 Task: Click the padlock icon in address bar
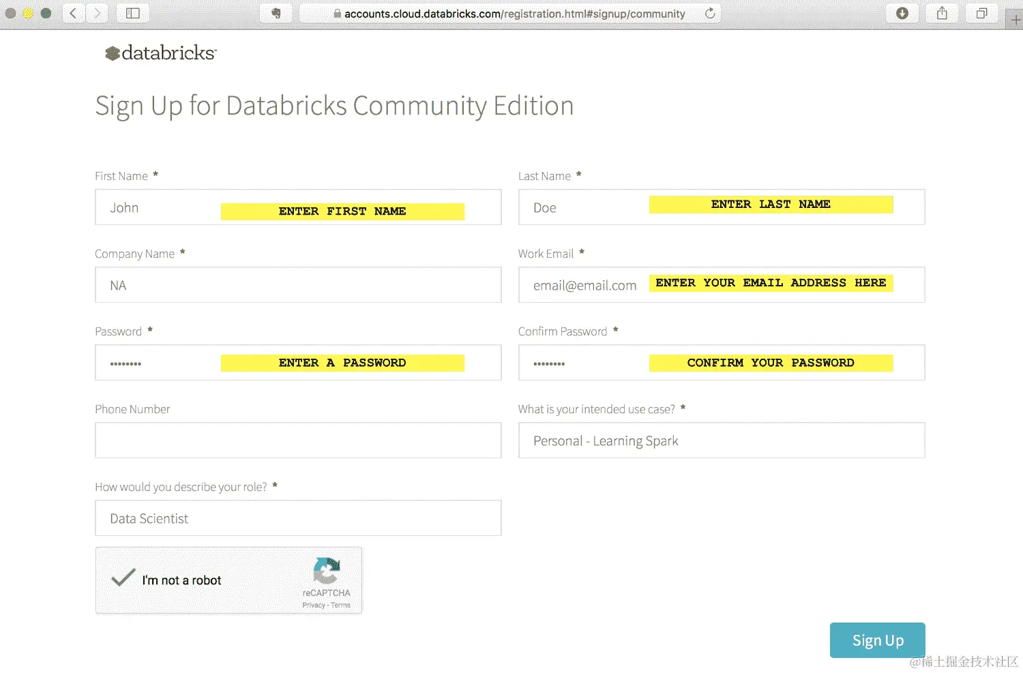tap(337, 14)
